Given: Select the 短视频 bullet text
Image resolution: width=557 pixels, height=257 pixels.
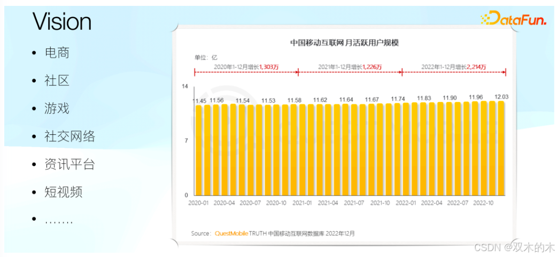Looking at the screenshot, I should click(64, 192).
